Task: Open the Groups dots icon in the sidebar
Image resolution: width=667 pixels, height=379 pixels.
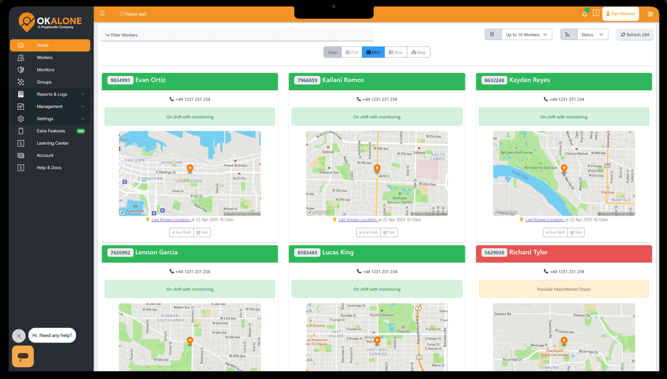Action: coord(21,82)
